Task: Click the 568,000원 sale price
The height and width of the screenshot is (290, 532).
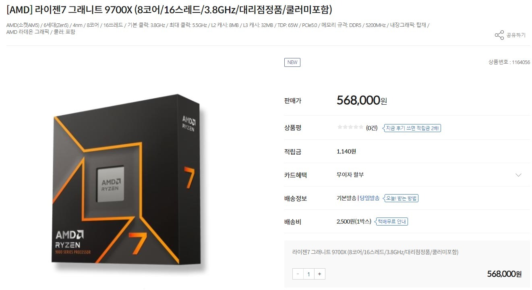Action: pos(362,100)
